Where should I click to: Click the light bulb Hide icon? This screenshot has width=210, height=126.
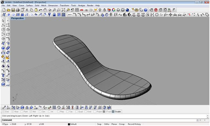pos(100,10)
